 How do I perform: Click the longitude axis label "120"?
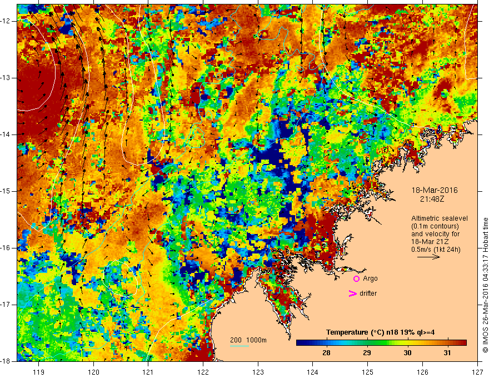pyautogui.click(x=93, y=372)
